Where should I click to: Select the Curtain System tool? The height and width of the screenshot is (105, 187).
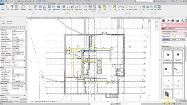[49, 8]
